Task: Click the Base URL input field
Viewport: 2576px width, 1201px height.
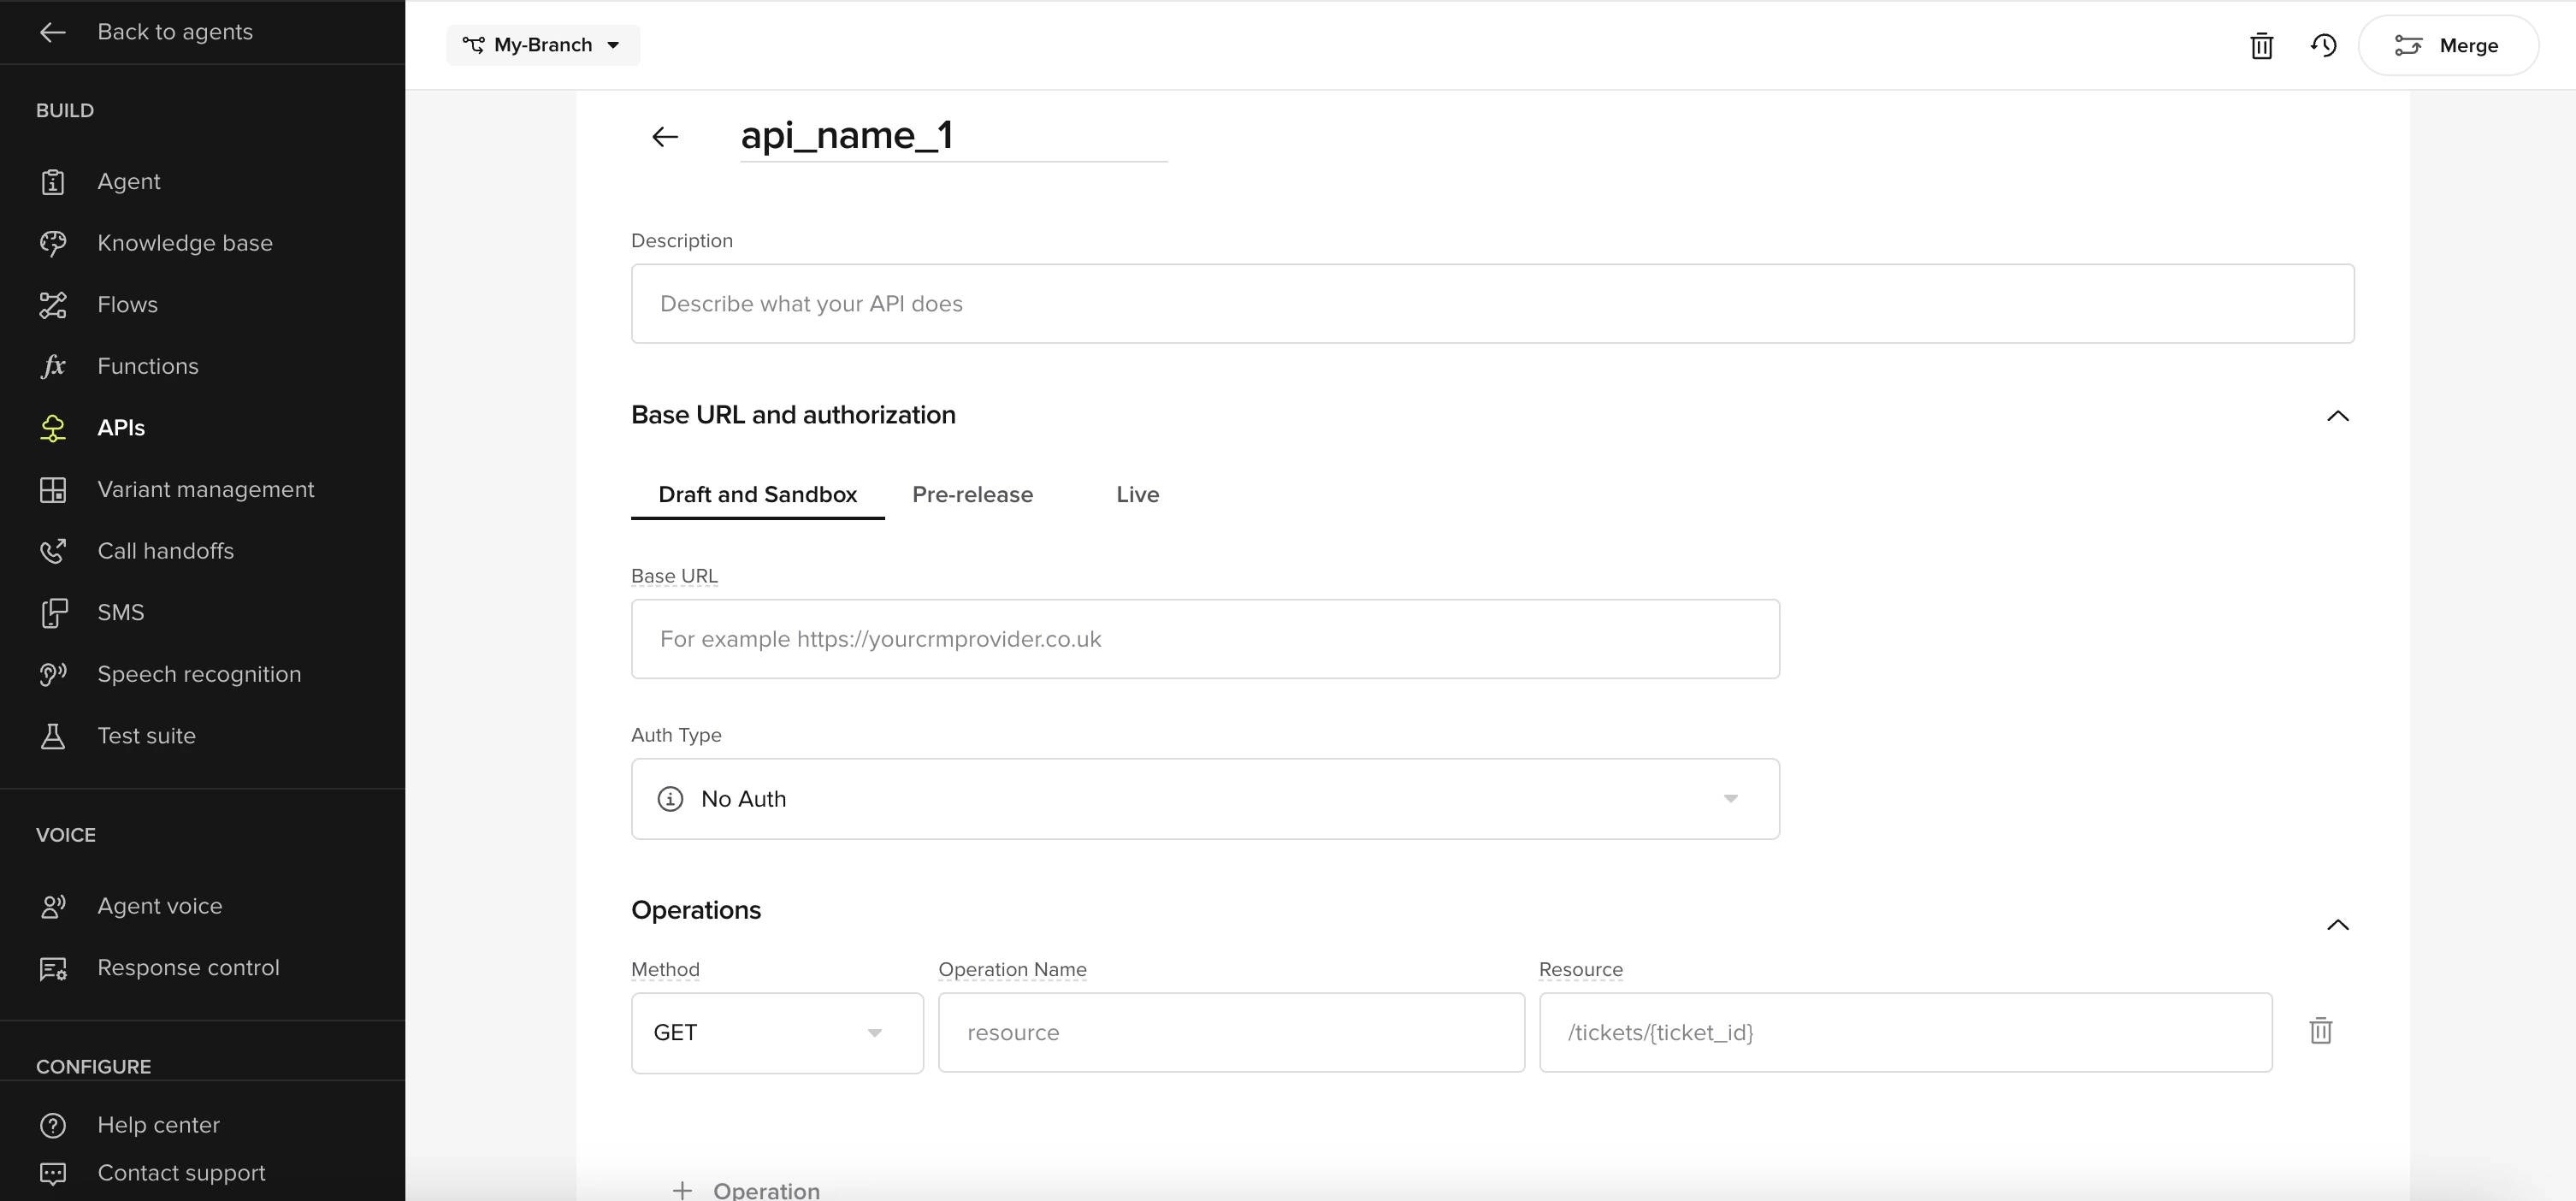Action: click(1204, 638)
